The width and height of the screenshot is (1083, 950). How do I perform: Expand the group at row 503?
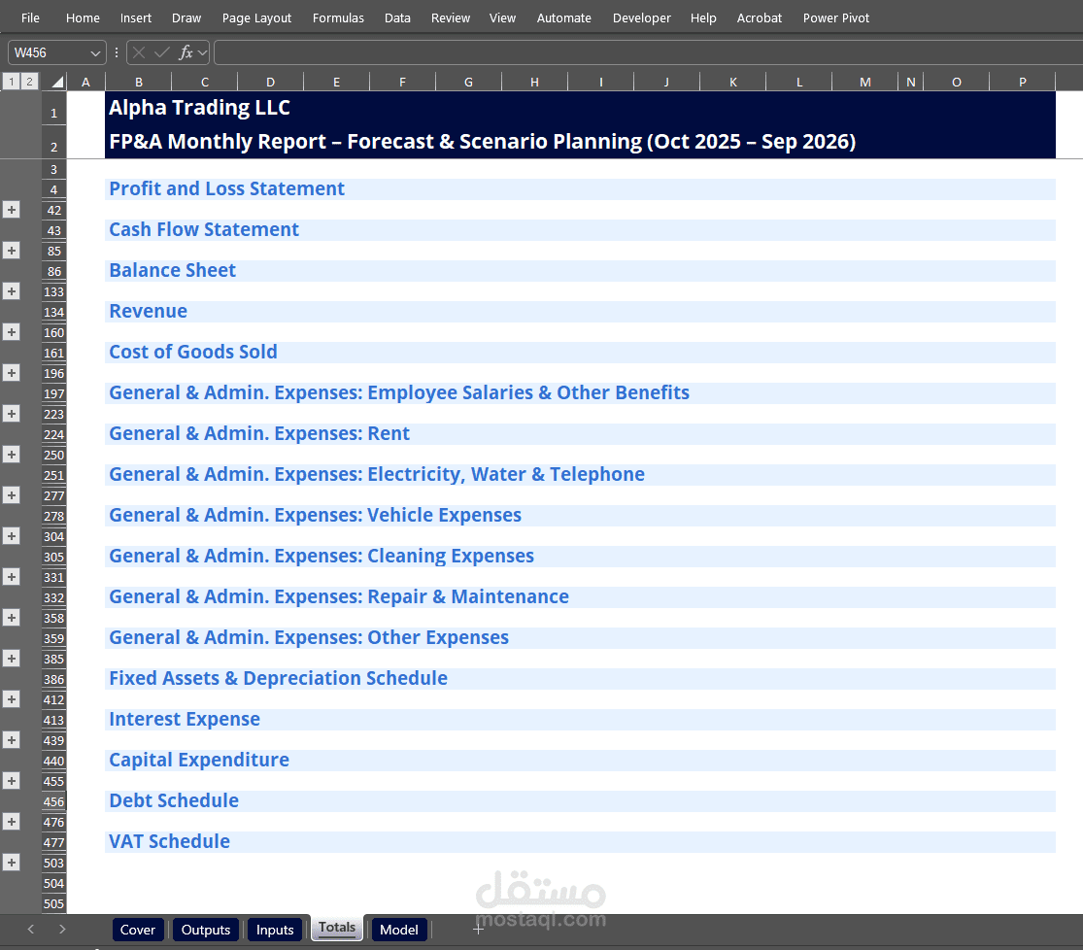(x=11, y=862)
